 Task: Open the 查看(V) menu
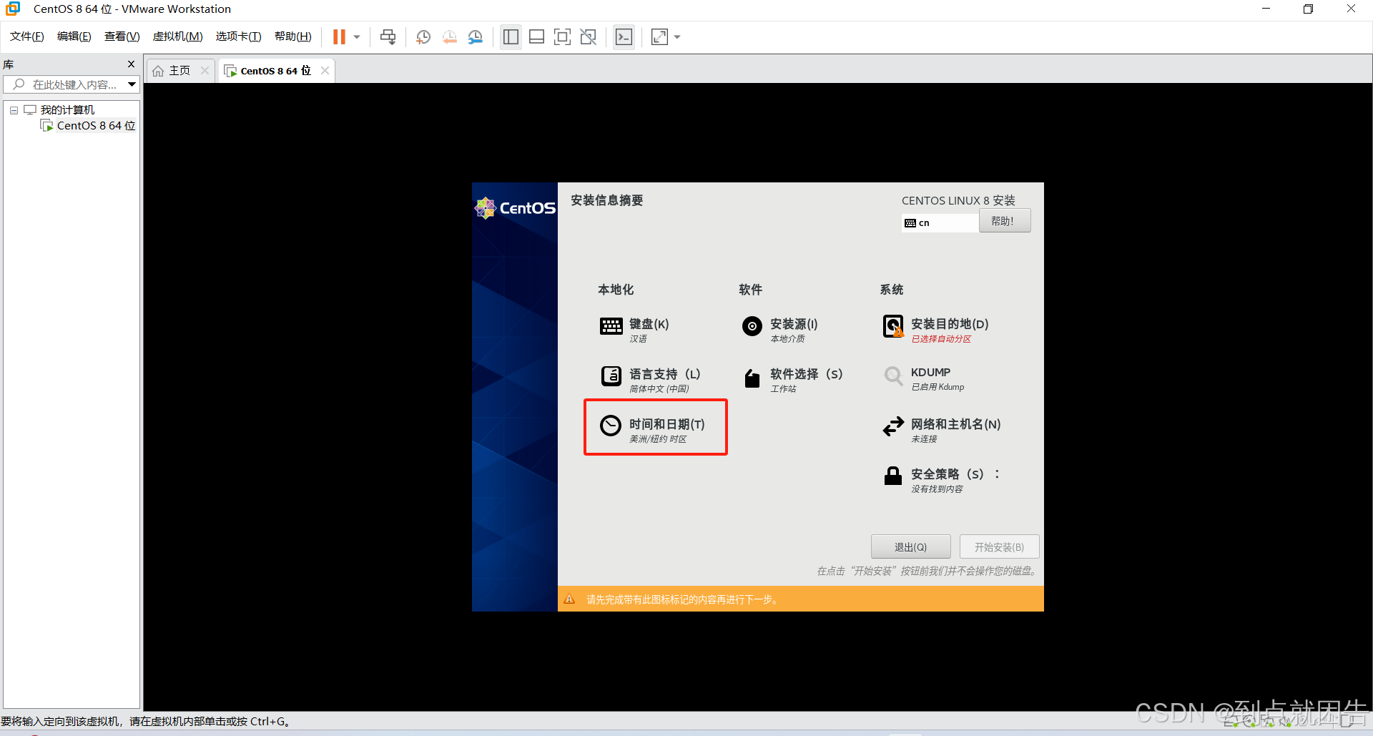122,36
